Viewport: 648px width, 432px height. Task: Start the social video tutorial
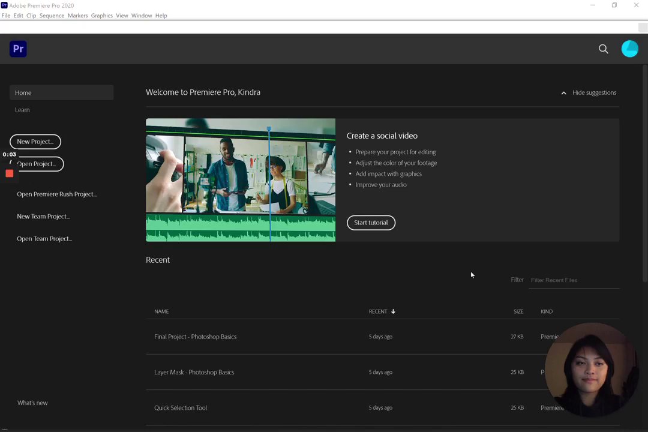pos(371,223)
